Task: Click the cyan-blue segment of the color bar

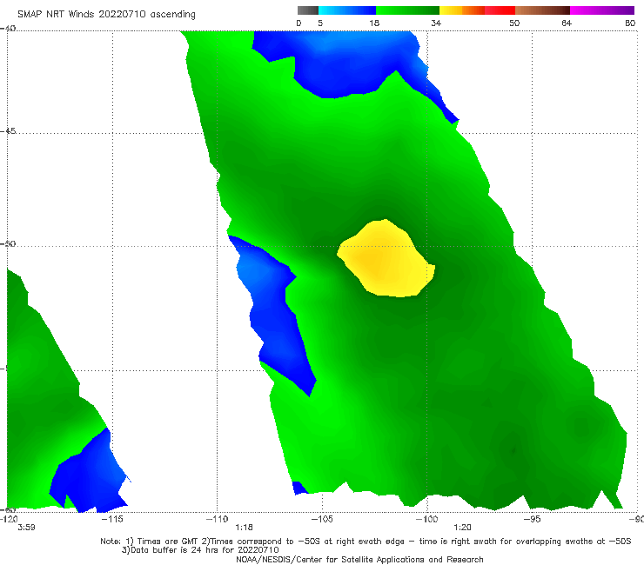Action: (347, 10)
